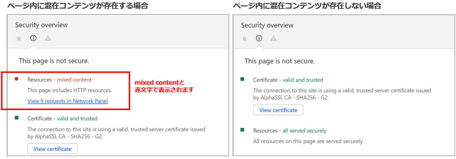Click the 'This page includes HTTP resources.' text

pyautogui.click(x=70, y=90)
